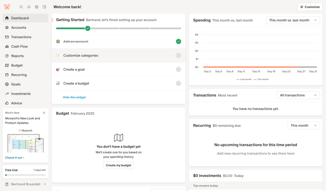Image resolution: width=326 pixels, height=191 pixels.
Task: Toggle the sidebar panel icon
Action: pos(44,7)
